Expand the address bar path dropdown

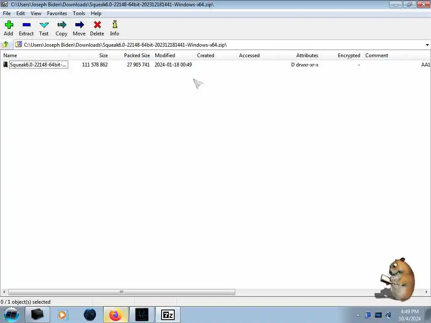pos(427,45)
